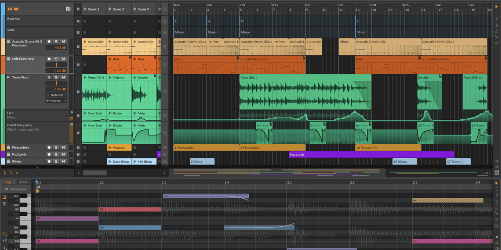Mute the Acoustic Drums Kit 2 track
The image size is (501, 250).
point(63,42)
